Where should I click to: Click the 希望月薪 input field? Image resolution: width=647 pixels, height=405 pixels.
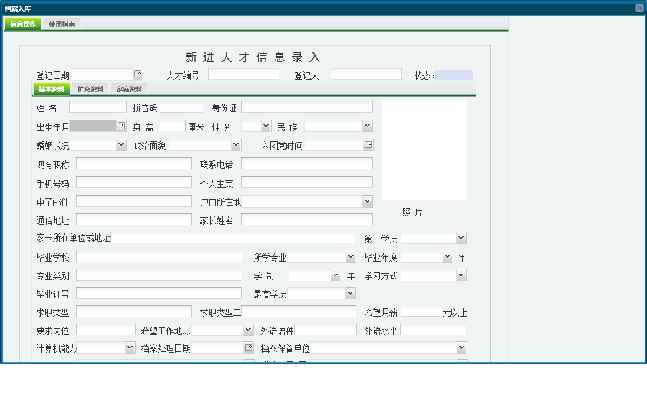click(421, 311)
